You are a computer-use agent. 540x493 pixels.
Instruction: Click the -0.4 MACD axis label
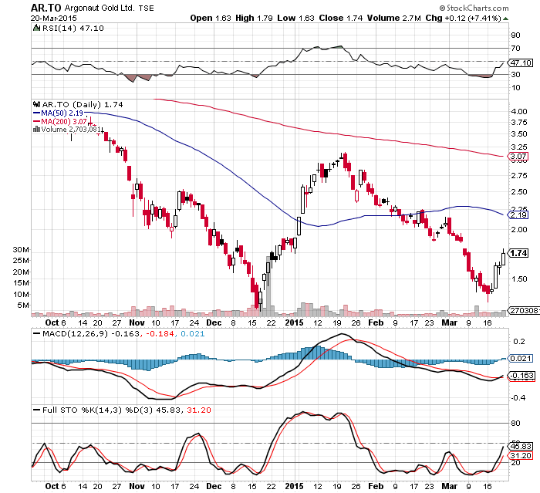pos(518,398)
